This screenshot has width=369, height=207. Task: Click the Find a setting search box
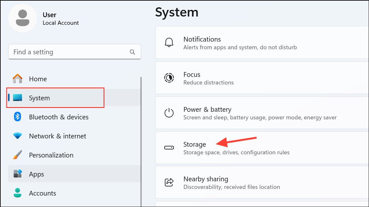point(70,52)
